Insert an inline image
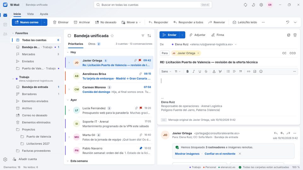 click(x=255, y=71)
